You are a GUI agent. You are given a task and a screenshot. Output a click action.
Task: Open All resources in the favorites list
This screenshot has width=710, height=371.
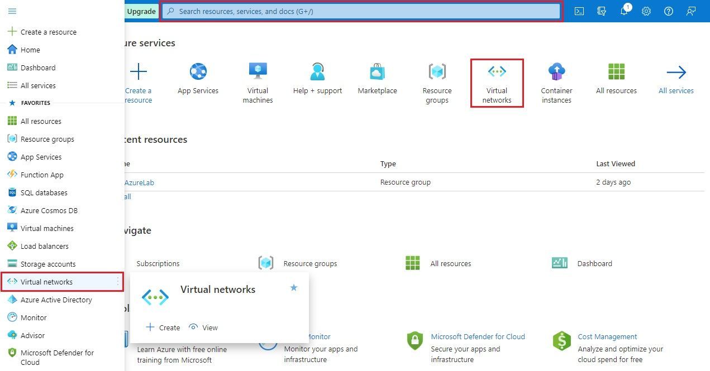click(x=41, y=121)
